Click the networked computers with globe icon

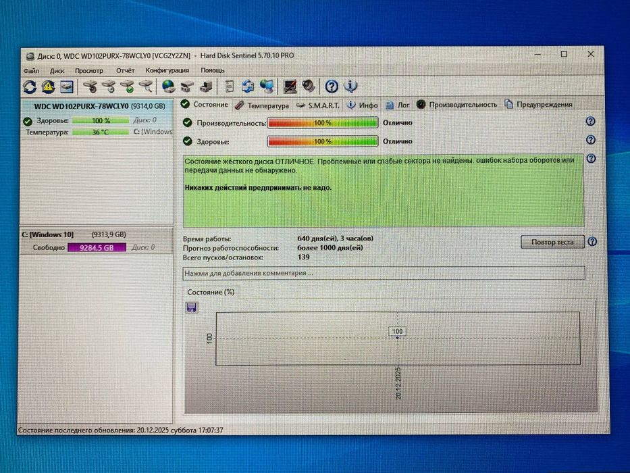pos(267,86)
